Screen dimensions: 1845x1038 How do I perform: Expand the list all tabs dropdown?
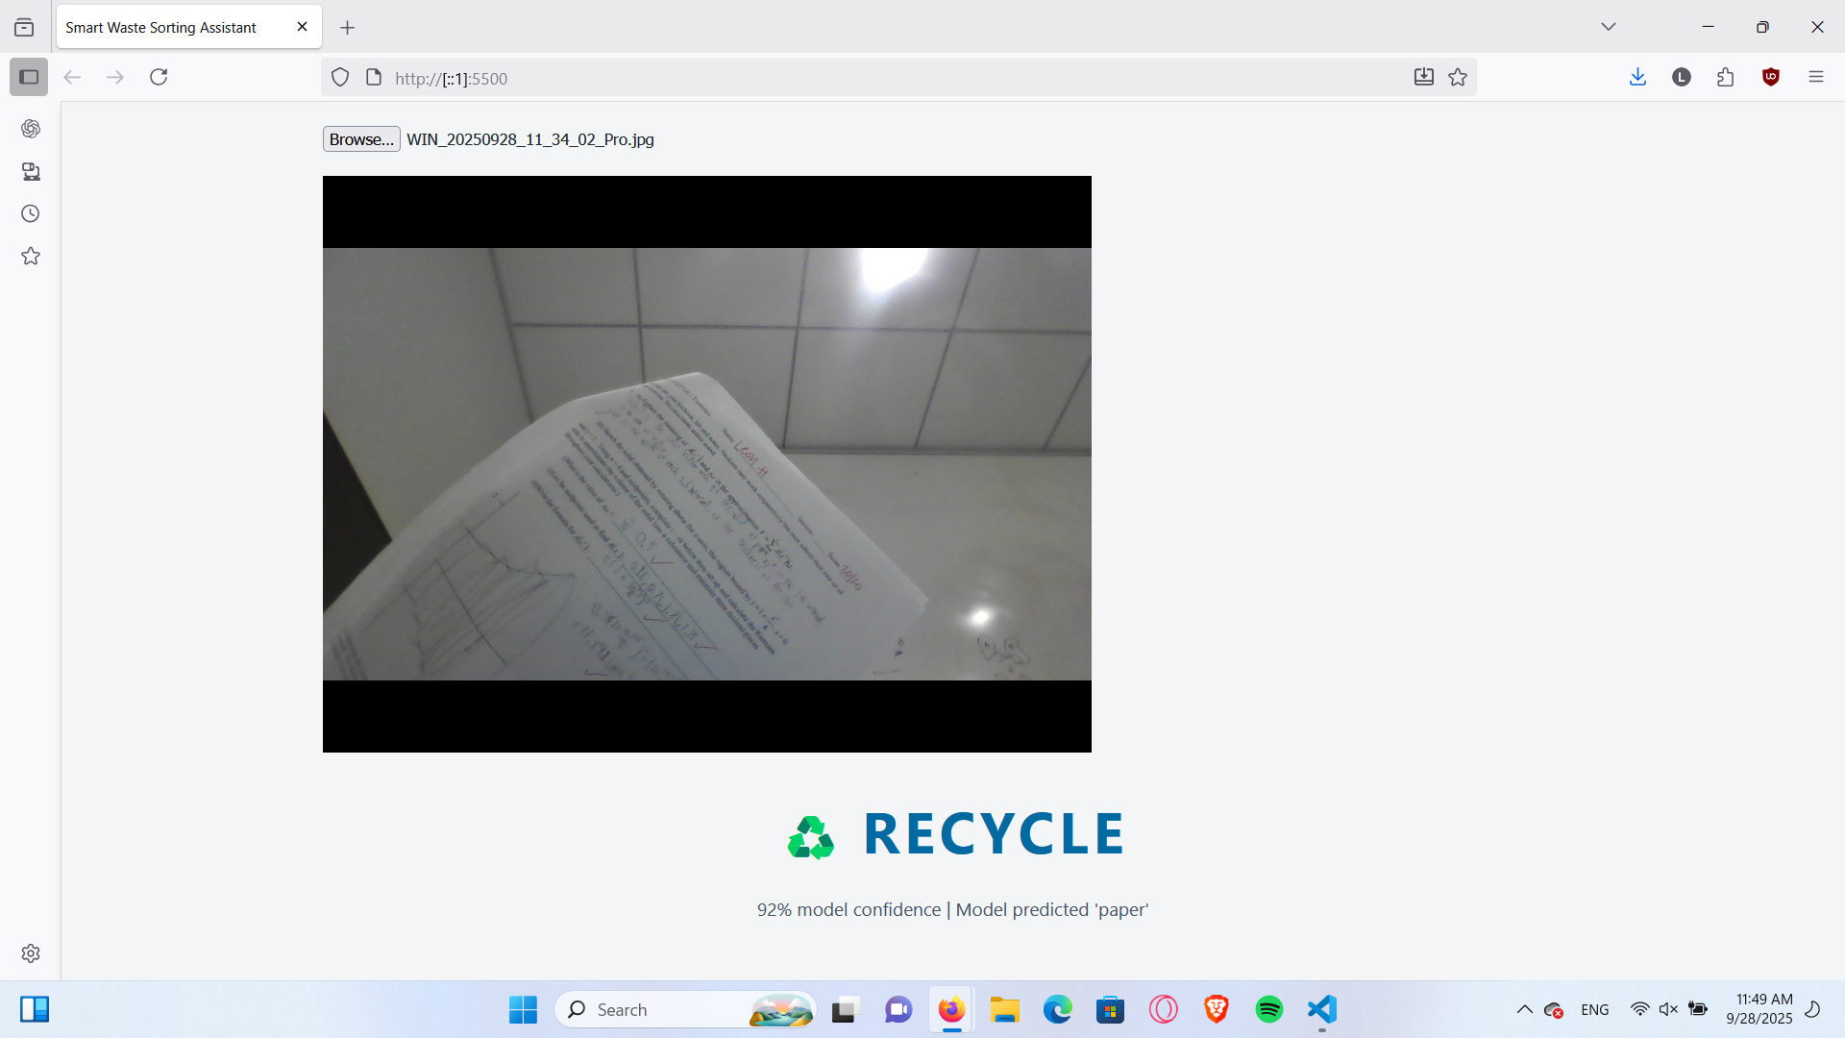1608,27
